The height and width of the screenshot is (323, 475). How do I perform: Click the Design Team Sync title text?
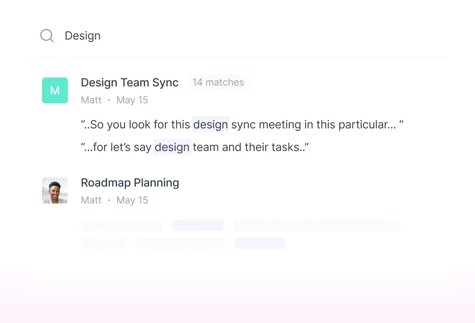[x=129, y=82]
